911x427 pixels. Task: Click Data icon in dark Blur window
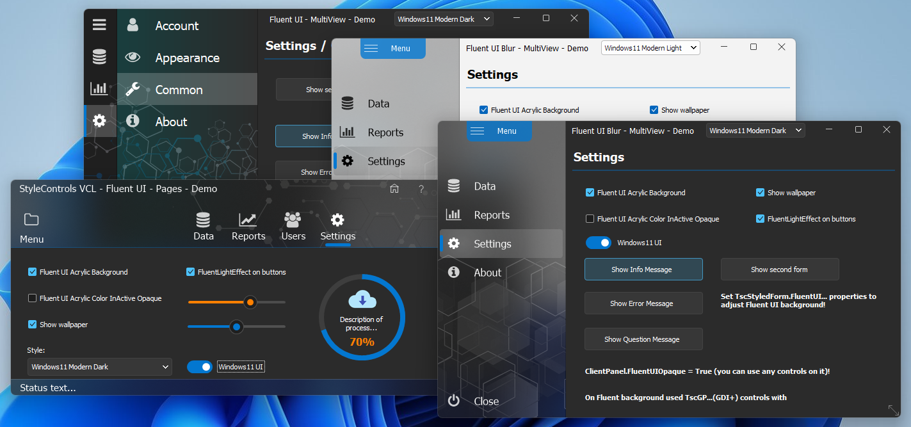[x=454, y=186]
